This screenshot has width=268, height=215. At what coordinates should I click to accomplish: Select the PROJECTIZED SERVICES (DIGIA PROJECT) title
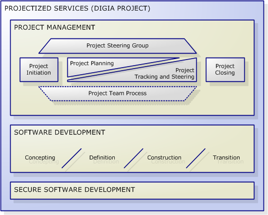click(x=77, y=9)
